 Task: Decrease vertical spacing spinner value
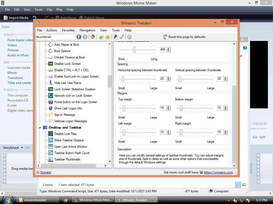[x=226, y=80]
